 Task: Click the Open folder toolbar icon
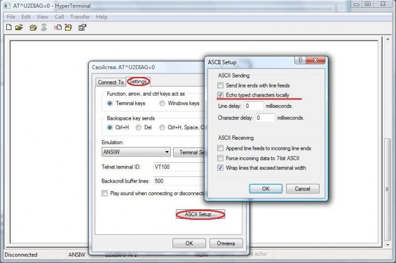point(19,27)
